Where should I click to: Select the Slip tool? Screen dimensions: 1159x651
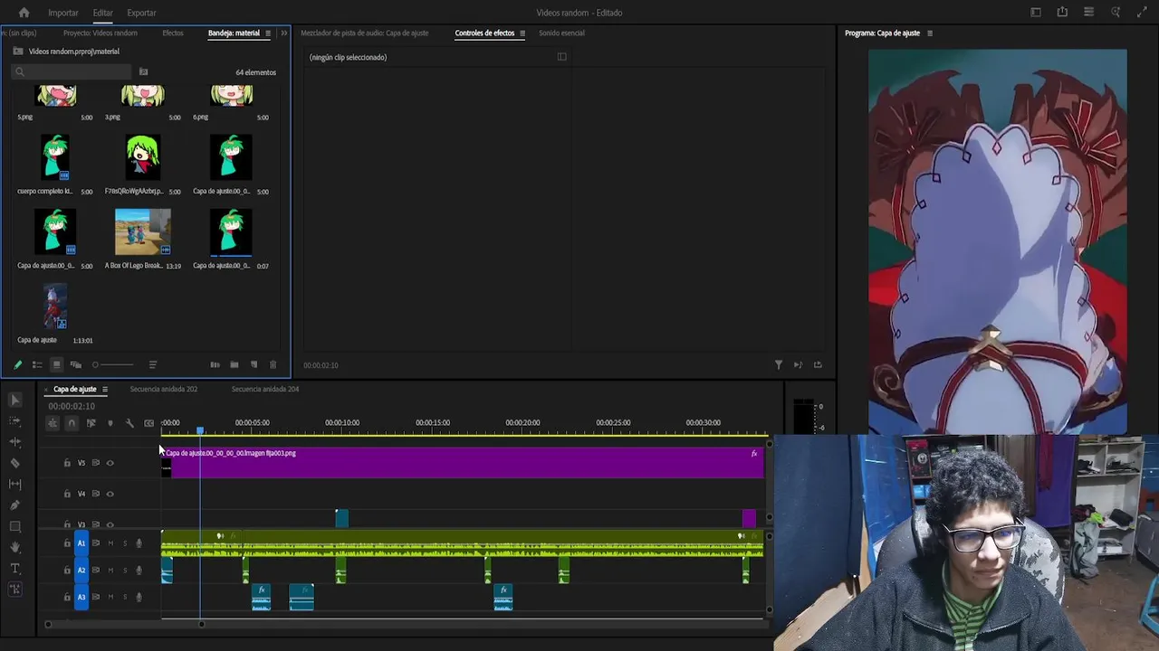coord(14,485)
